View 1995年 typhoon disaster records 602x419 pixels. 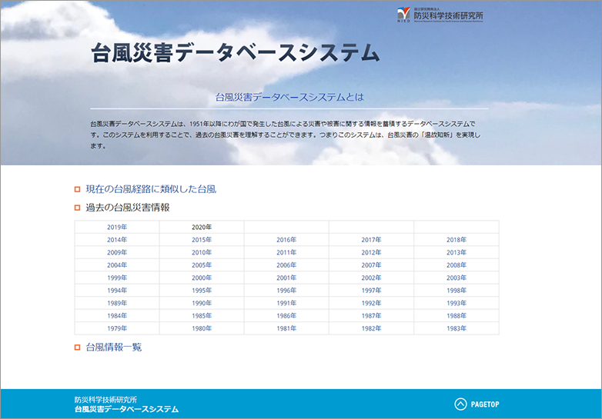click(x=202, y=291)
